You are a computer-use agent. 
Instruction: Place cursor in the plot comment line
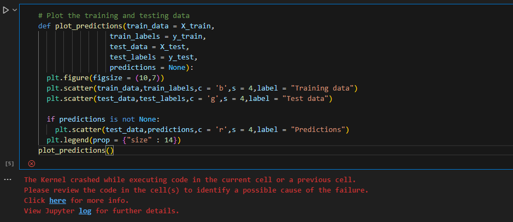coord(114,15)
